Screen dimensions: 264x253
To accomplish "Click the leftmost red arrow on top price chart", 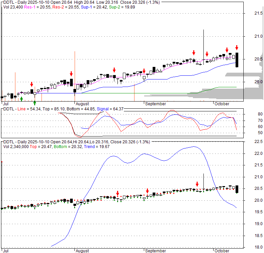I will click(31, 84).
